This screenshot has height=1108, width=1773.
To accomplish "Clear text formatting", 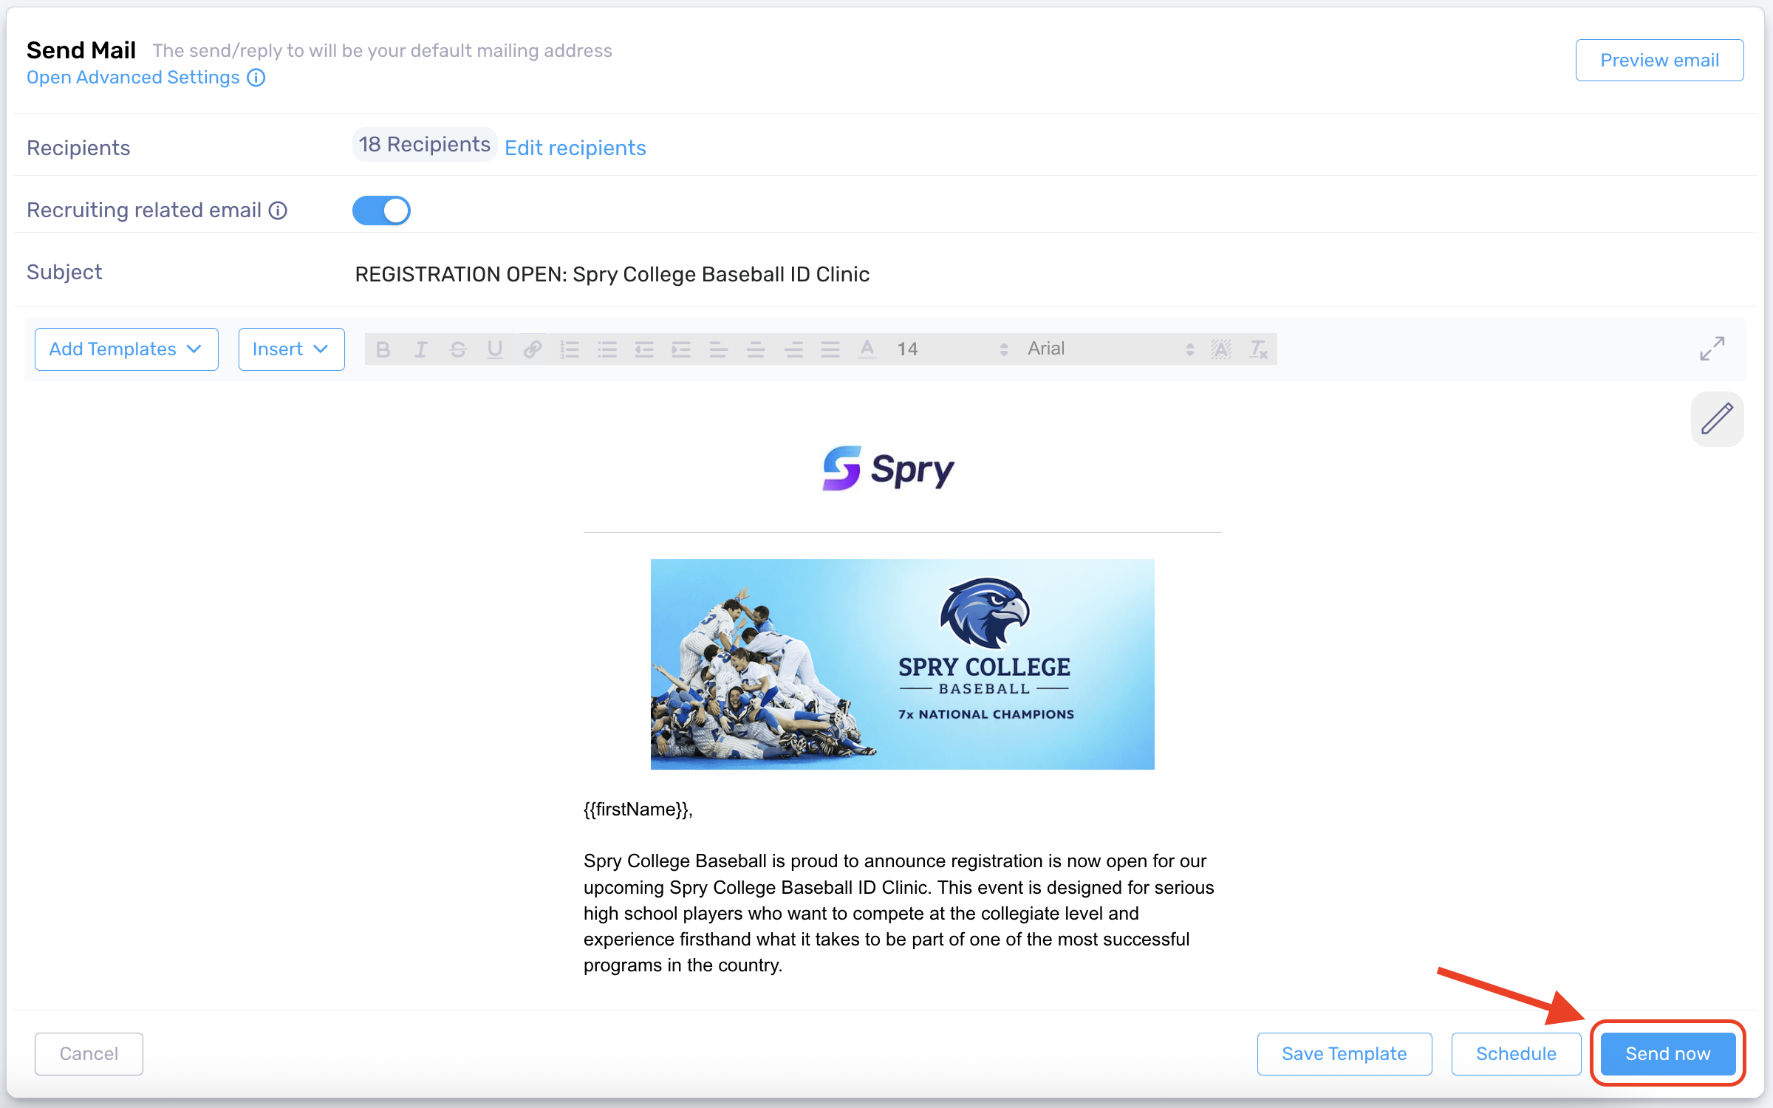I will pyautogui.click(x=1258, y=349).
